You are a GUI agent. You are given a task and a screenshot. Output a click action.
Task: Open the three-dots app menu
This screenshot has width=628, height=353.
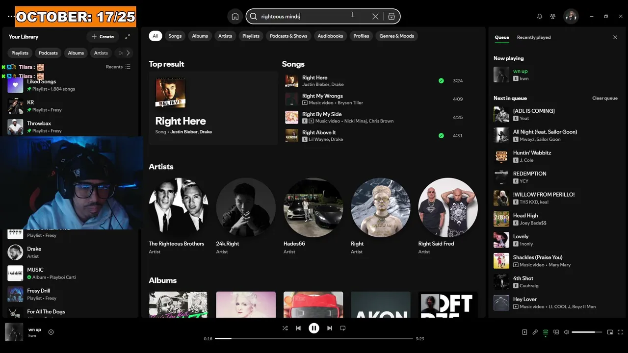(x=11, y=17)
